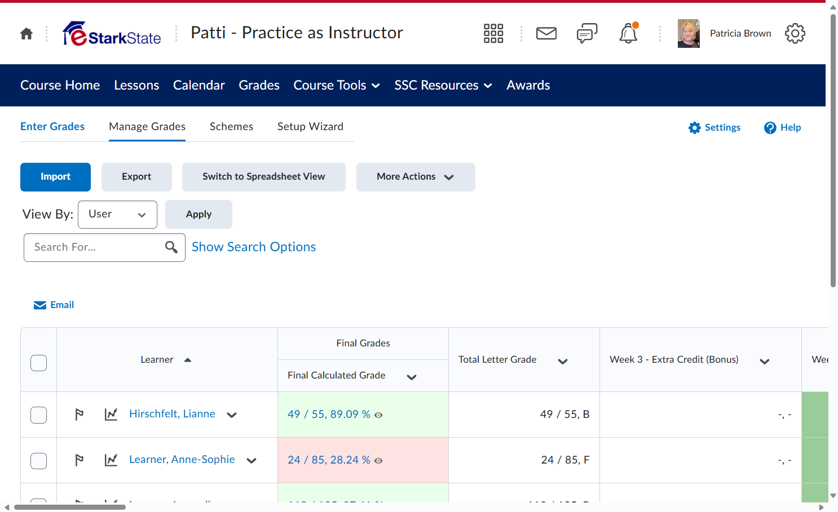Toggle visibility eye on the 28.24 % grade
838x512 pixels.
click(379, 461)
